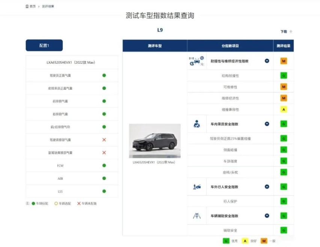Click the orange M 一般 legend swatch
320x247 pixels.
coord(264,241)
